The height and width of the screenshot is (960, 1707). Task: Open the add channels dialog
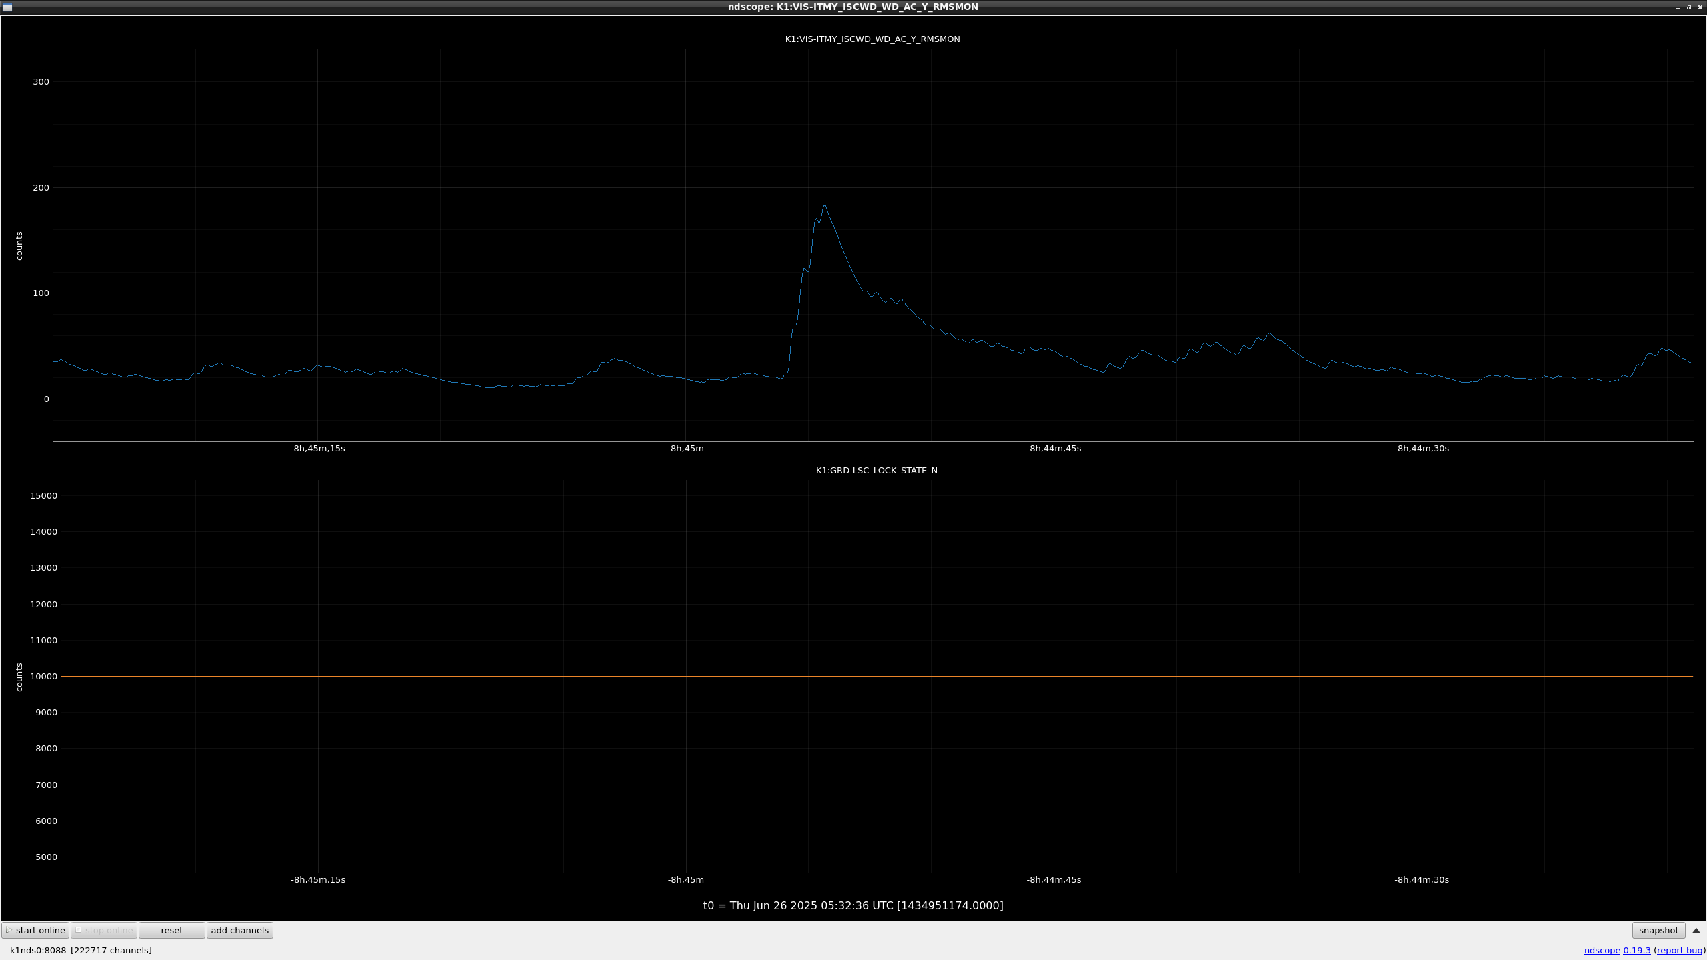click(x=240, y=930)
